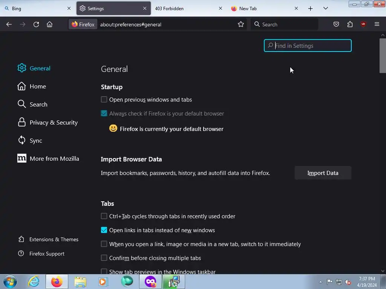Open Firefox Support link
Image resolution: width=386 pixels, height=289 pixels.
point(41,254)
